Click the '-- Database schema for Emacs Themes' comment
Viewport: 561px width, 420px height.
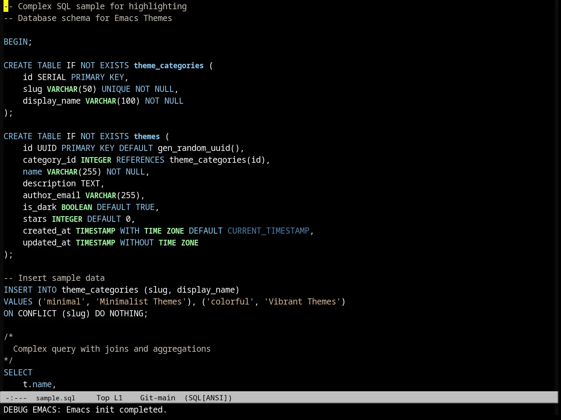point(88,18)
